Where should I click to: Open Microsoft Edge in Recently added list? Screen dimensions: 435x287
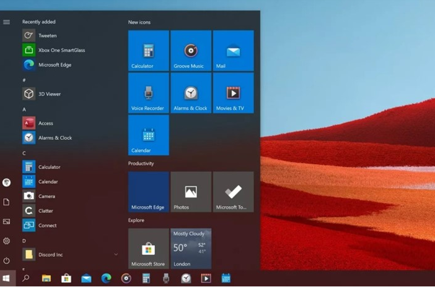(69, 65)
